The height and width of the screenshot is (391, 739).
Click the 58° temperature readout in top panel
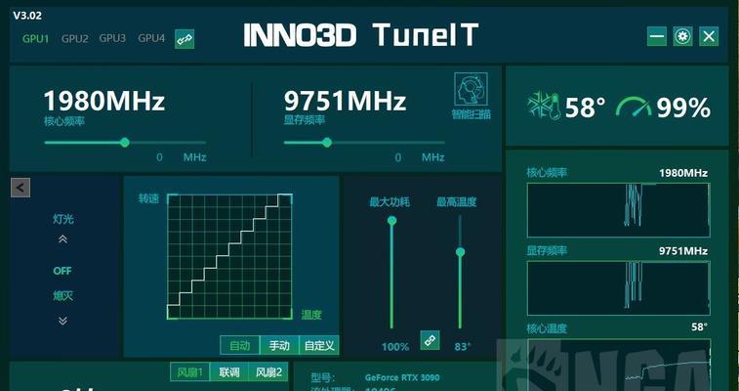(585, 108)
